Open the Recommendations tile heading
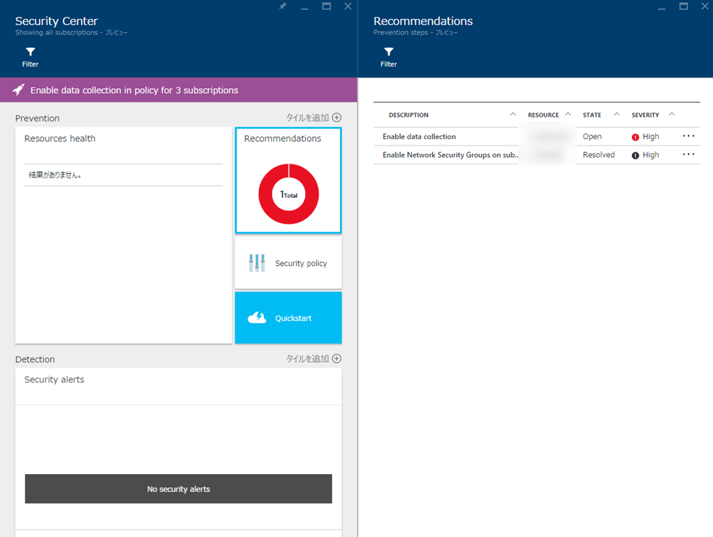 [283, 138]
